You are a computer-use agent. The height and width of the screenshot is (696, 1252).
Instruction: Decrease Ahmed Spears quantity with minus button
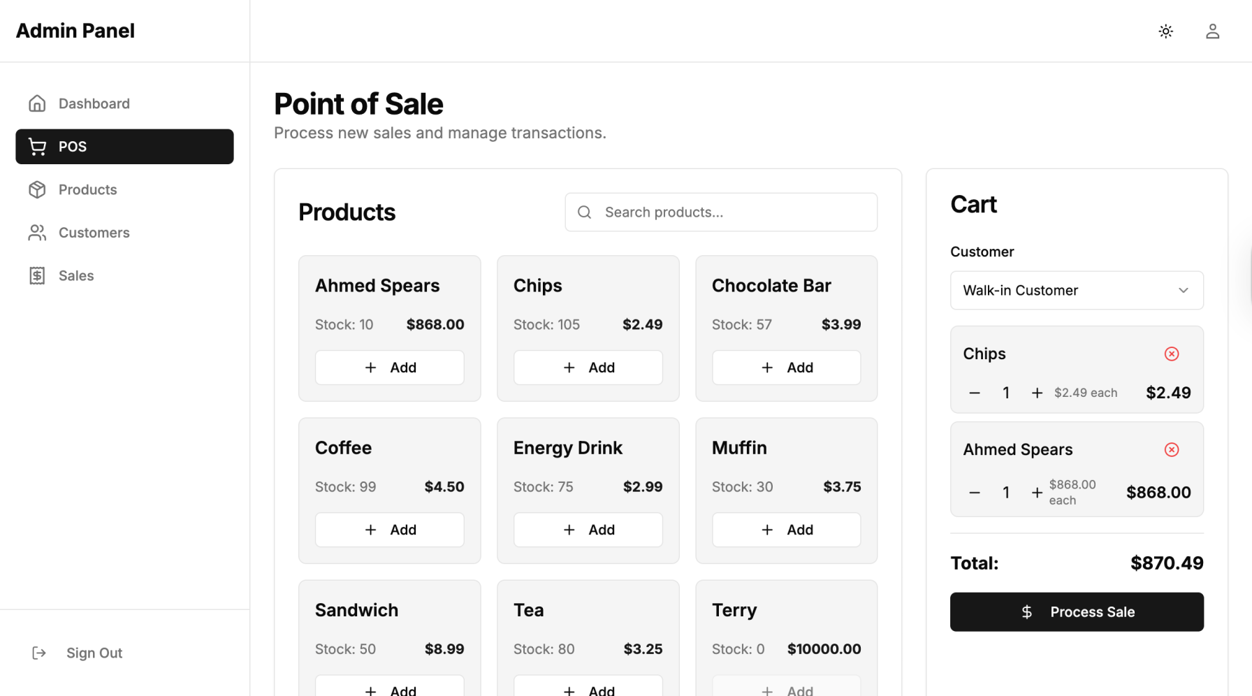point(973,492)
